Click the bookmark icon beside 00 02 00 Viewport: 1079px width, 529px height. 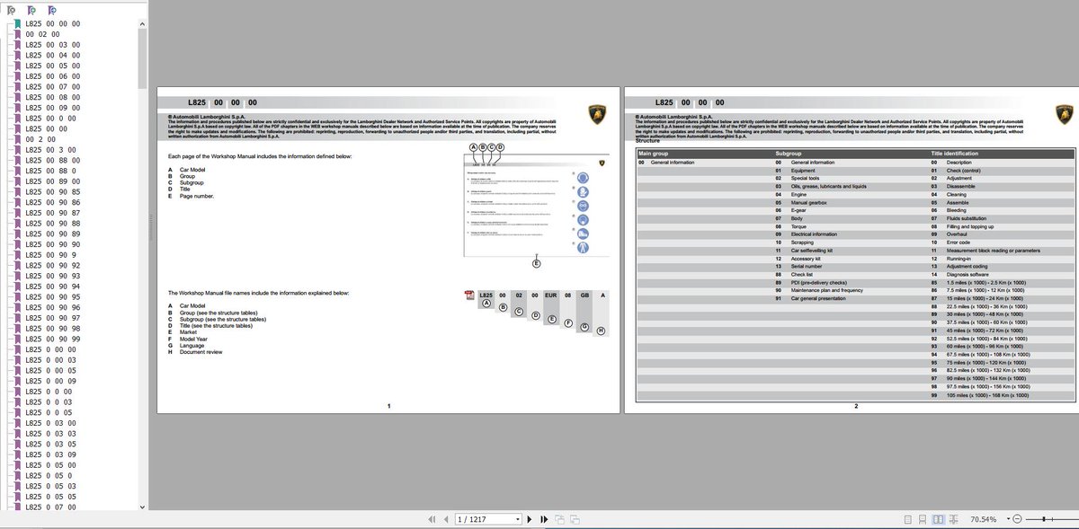(x=17, y=34)
